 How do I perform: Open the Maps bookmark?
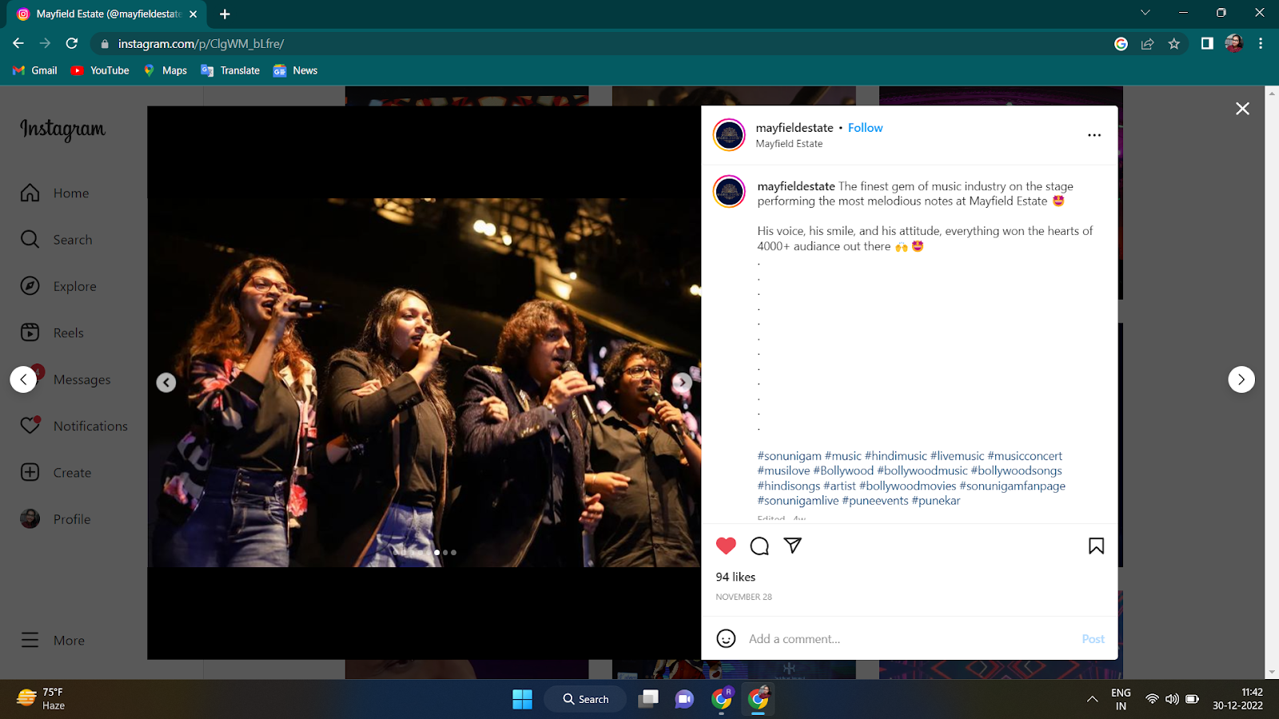tap(165, 70)
